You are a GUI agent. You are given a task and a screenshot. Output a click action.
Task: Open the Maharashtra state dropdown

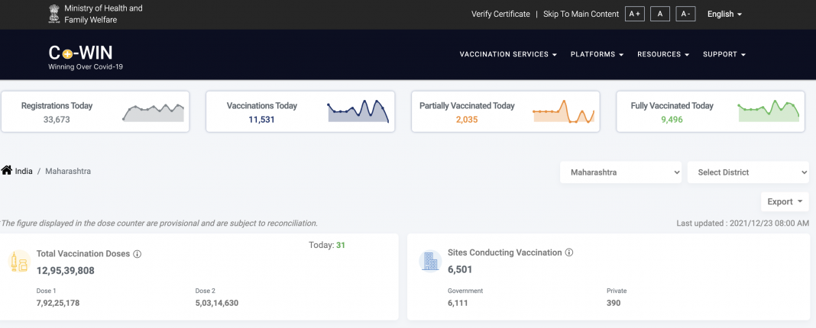(620, 172)
